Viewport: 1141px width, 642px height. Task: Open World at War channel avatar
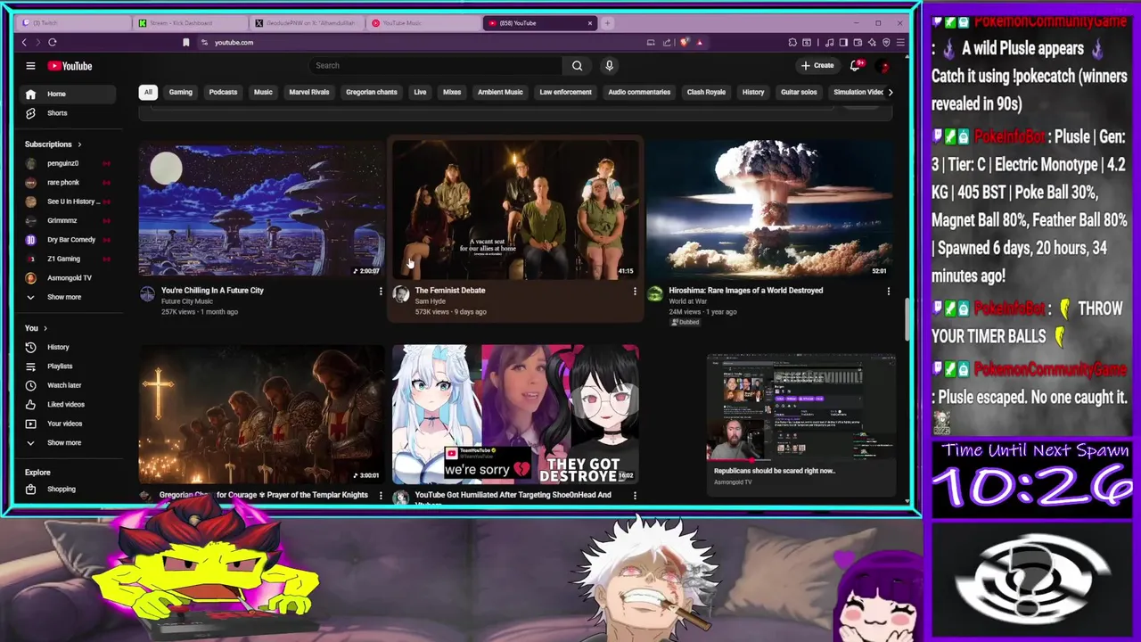click(655, 295)
